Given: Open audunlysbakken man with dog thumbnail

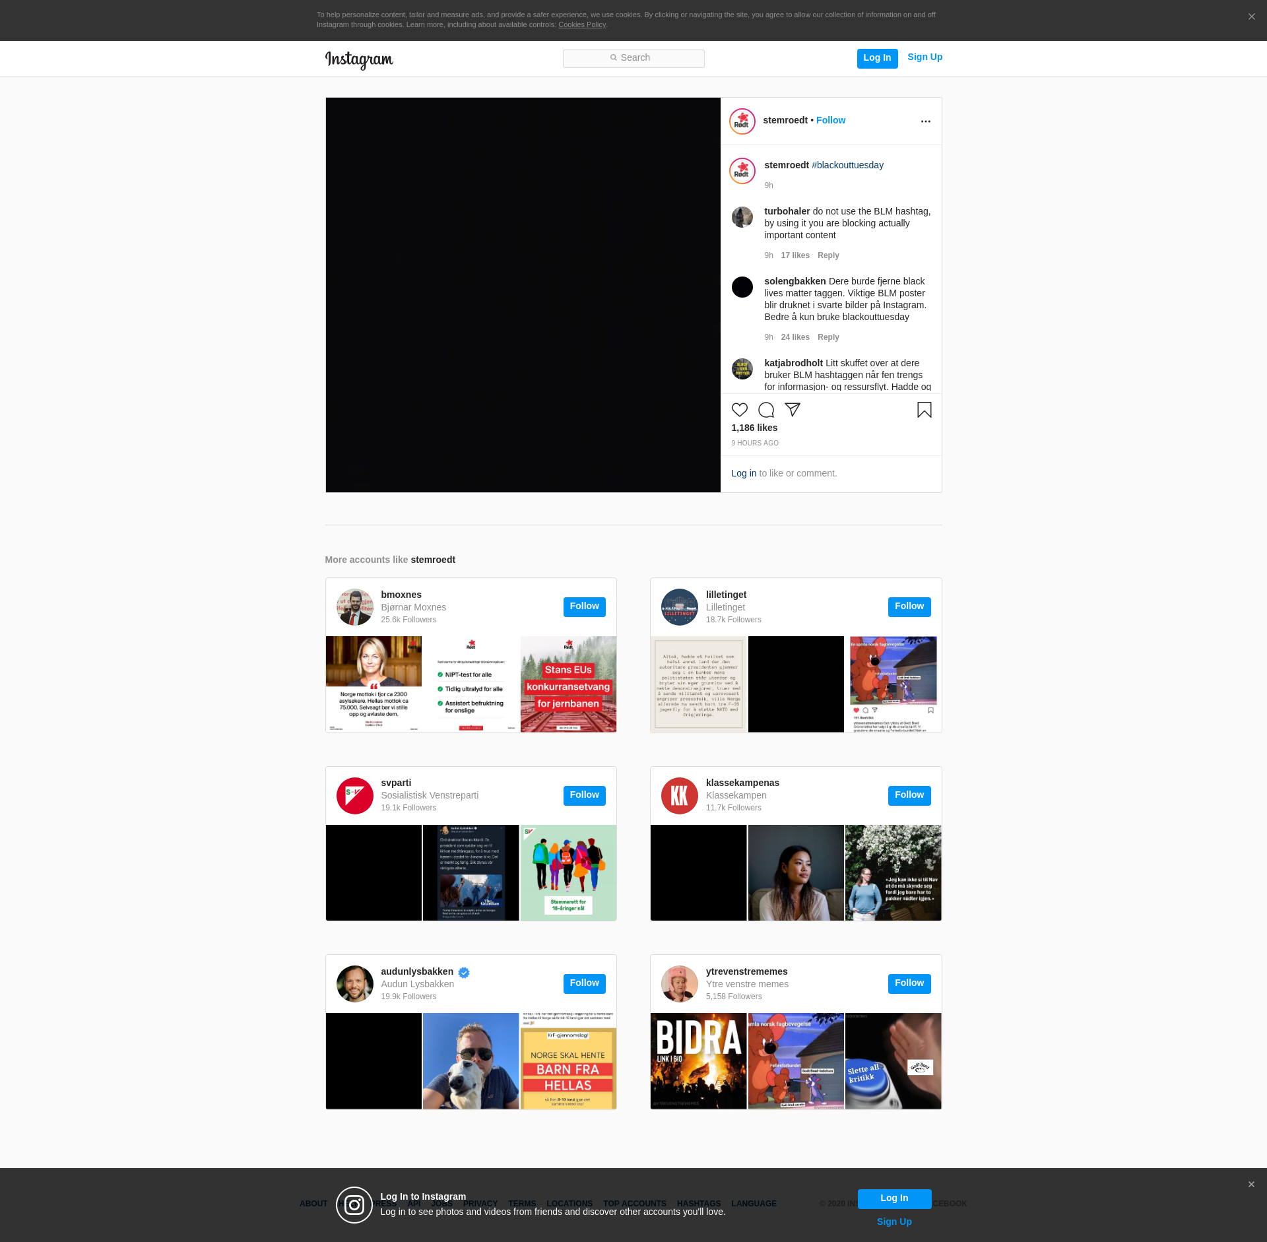Looking at the screenshot, I should pyautogui.click(x=471, y=1061).
